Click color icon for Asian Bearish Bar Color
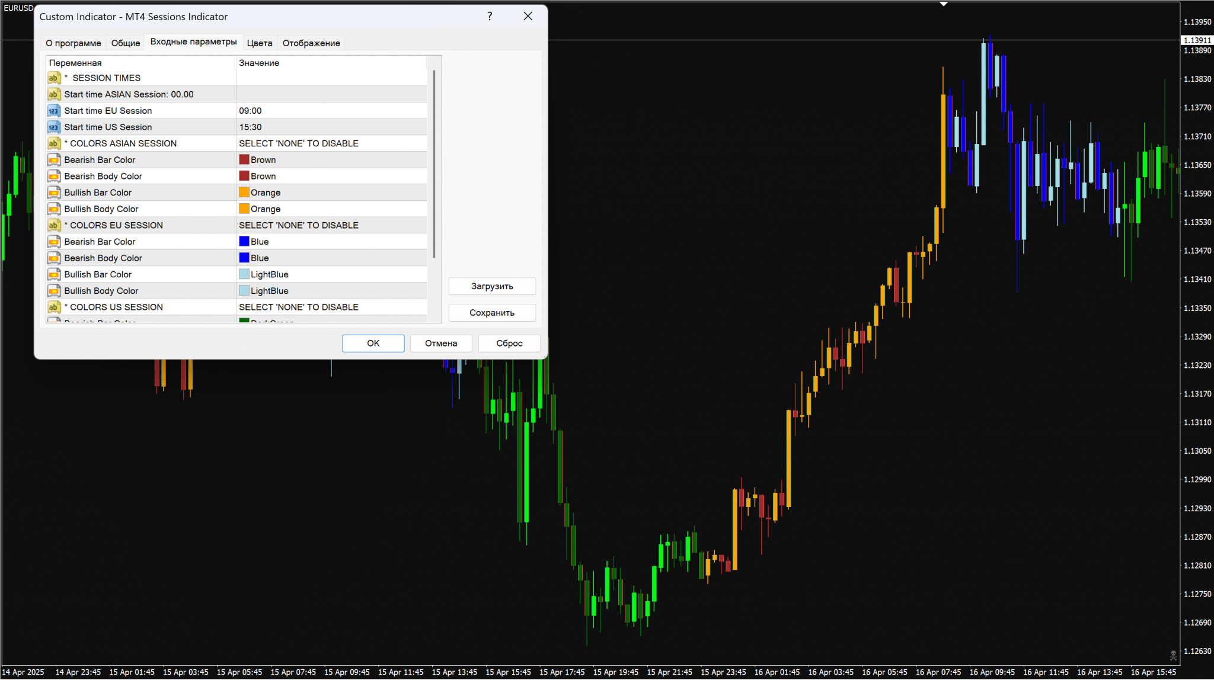Screen dimensions: 1214x680 pos(53,160)
